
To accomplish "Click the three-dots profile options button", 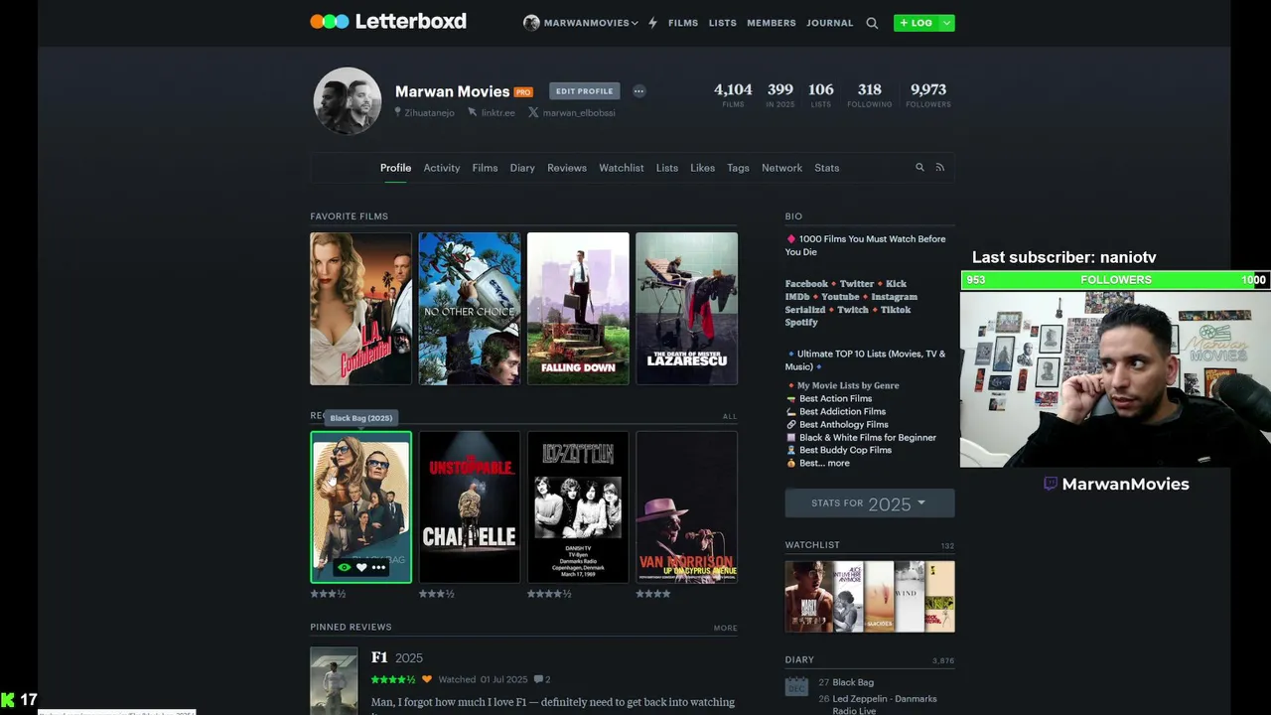I will tap(638, 91).
